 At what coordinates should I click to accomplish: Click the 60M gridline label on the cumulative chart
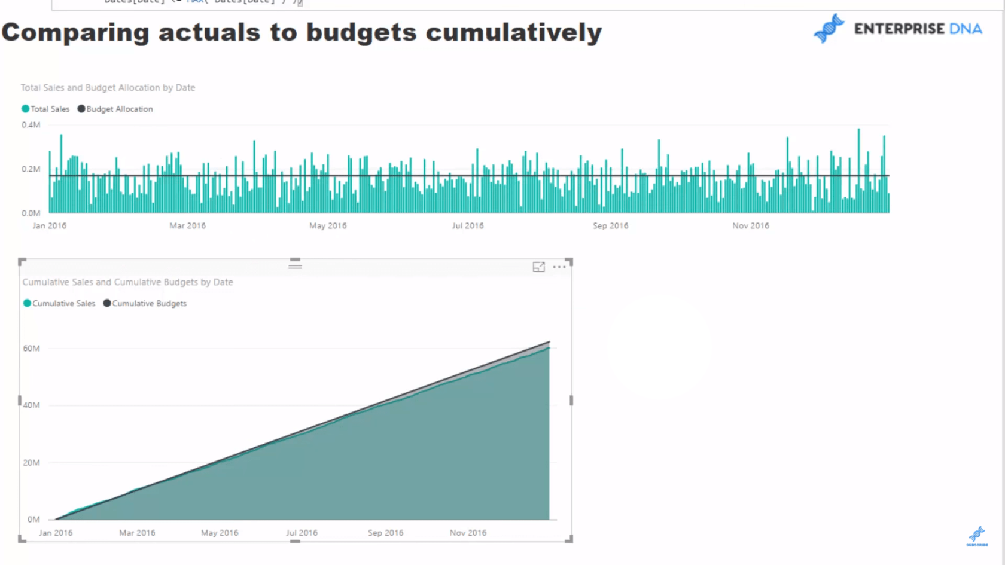pyautogui.click(x=31, y=349)
